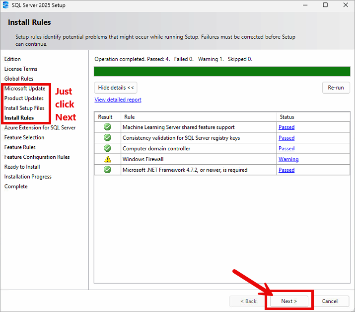Sort by the Rule column header

pos(198,117)
